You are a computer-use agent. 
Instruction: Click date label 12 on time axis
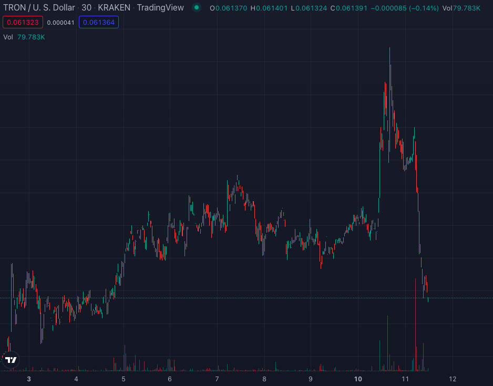pos(453,379)
